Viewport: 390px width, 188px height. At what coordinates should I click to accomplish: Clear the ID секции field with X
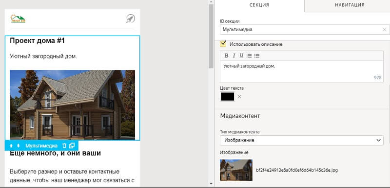[384, 30]
